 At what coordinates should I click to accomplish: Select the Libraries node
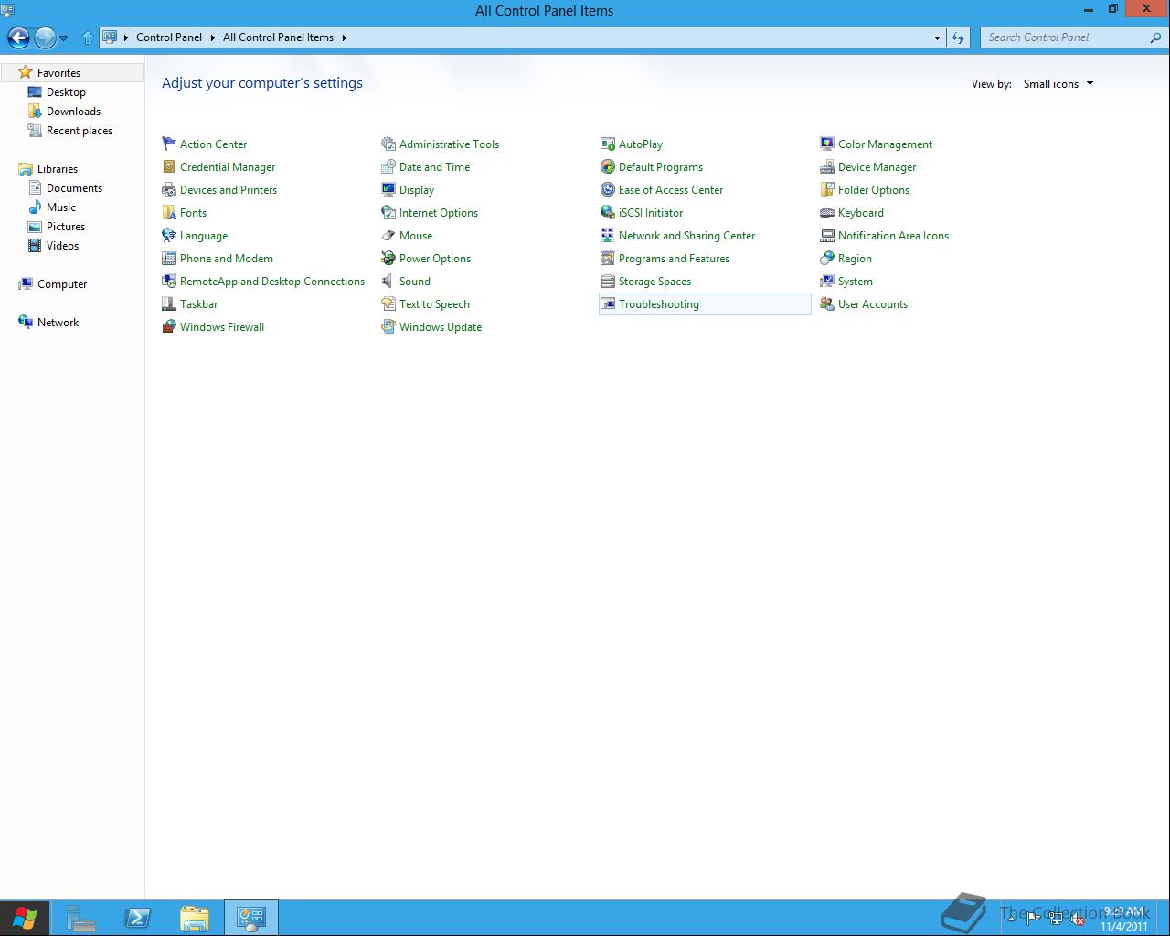(57, 168)
